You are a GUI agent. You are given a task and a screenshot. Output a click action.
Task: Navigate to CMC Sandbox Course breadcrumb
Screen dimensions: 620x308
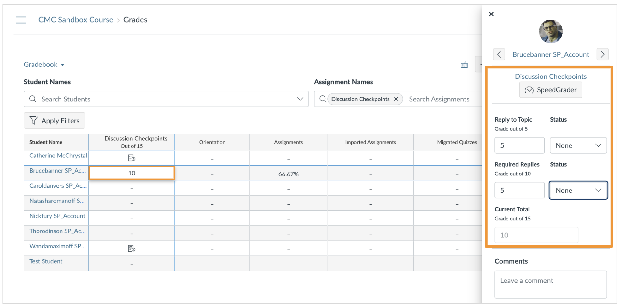tap(76, 20)
